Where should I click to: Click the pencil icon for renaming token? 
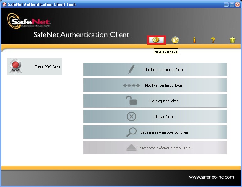pos(131,69)
